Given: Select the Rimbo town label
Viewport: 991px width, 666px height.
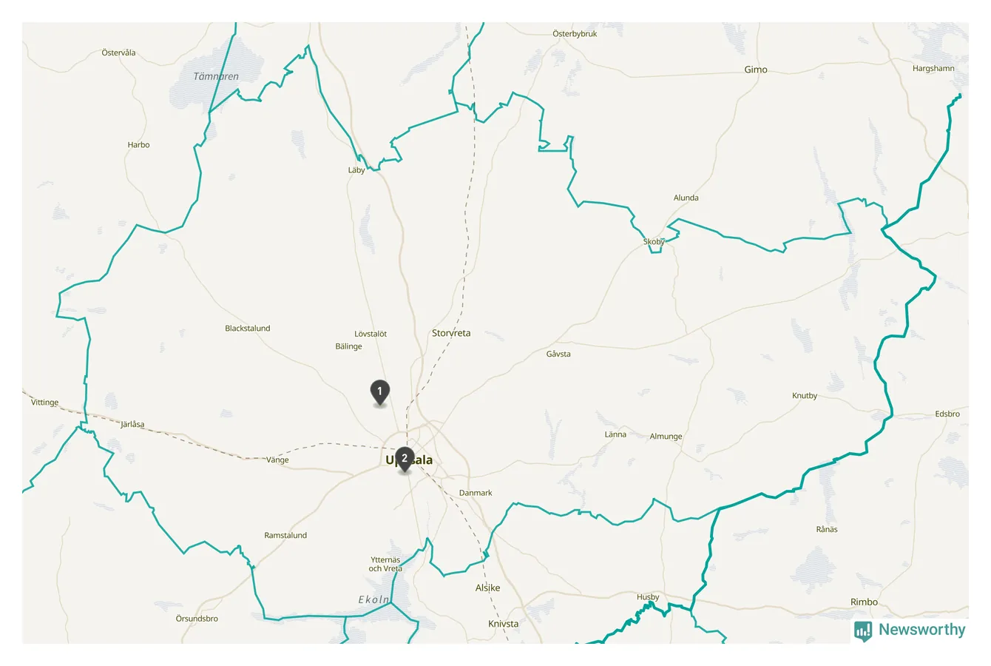Looking at the screenshot, I should coord(864,602).
